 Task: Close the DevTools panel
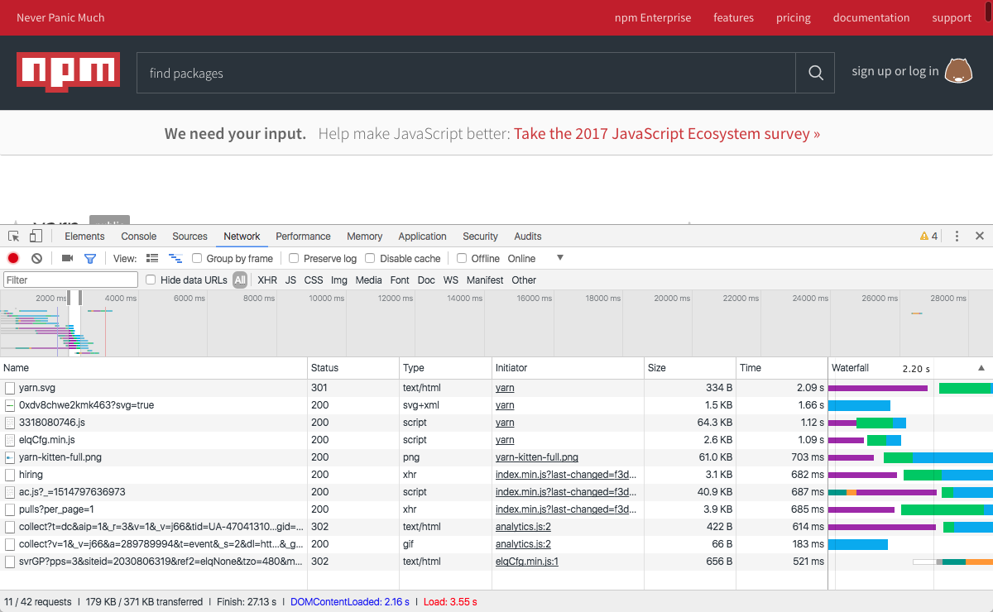tap(980, 237)
